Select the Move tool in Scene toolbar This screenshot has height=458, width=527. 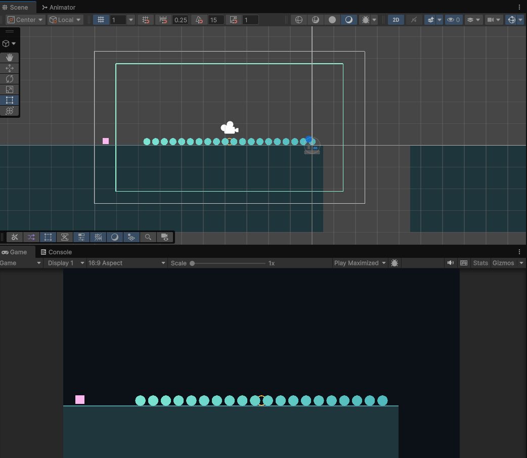coord(10,68)
